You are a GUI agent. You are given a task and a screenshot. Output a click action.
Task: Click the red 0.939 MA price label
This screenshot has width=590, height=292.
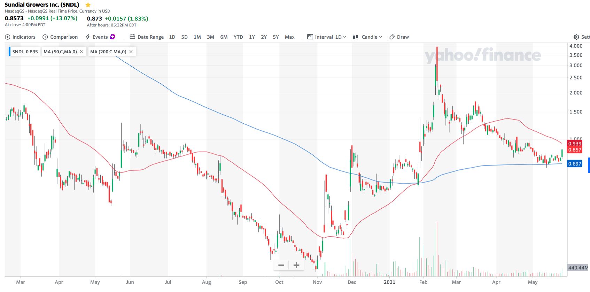click(575, 144)
